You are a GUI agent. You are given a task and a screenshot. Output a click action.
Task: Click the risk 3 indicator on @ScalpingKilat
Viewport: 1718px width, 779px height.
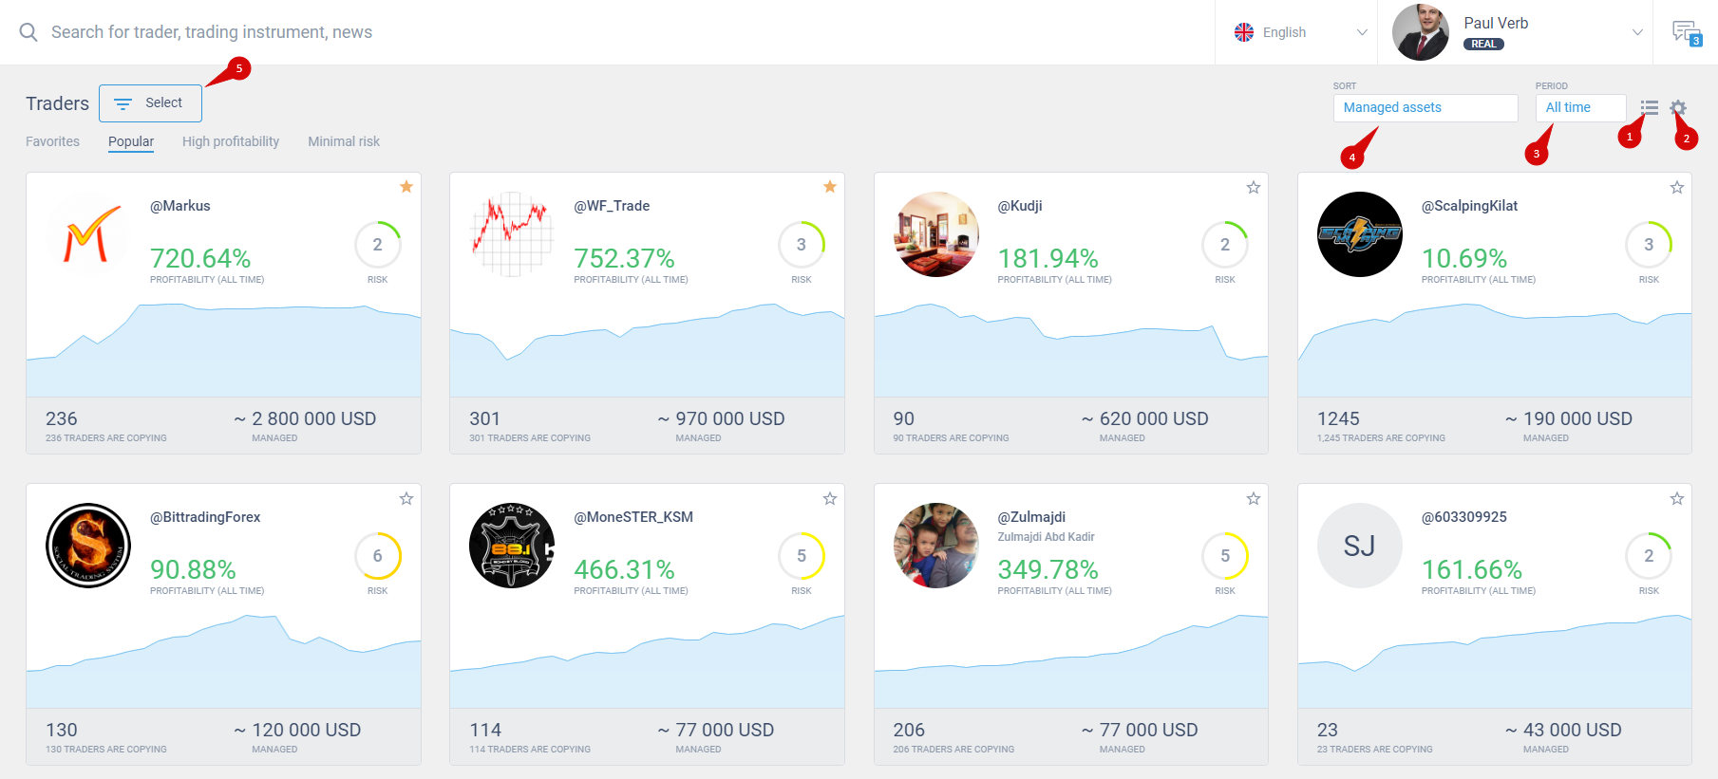click(x=1649, y=246)
